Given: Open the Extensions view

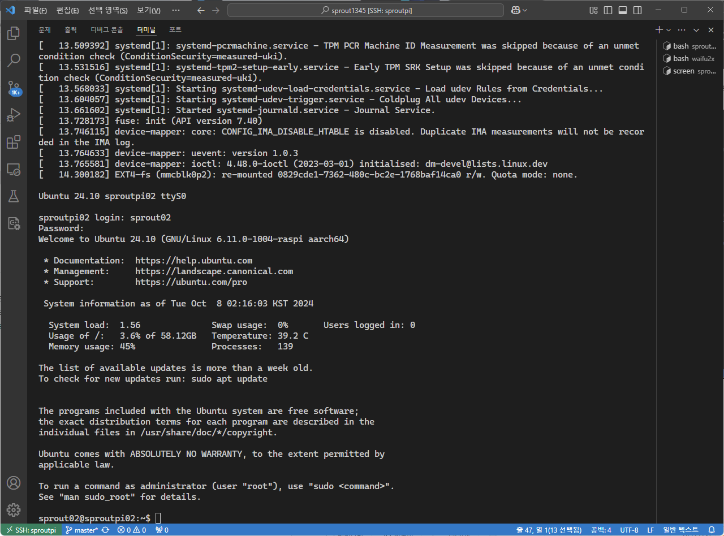Looking at the screenshot, I should [14, 142].
